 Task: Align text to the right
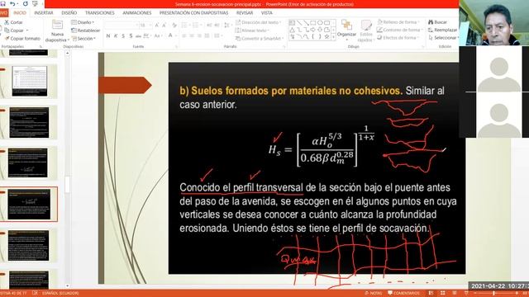[199, 35]
